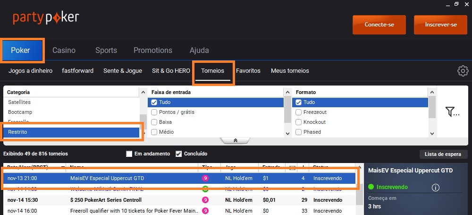Click the nov-14 15:30 date cell

(22, 200)
